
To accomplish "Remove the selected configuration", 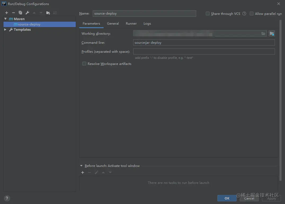I will (x=14, y=13).
